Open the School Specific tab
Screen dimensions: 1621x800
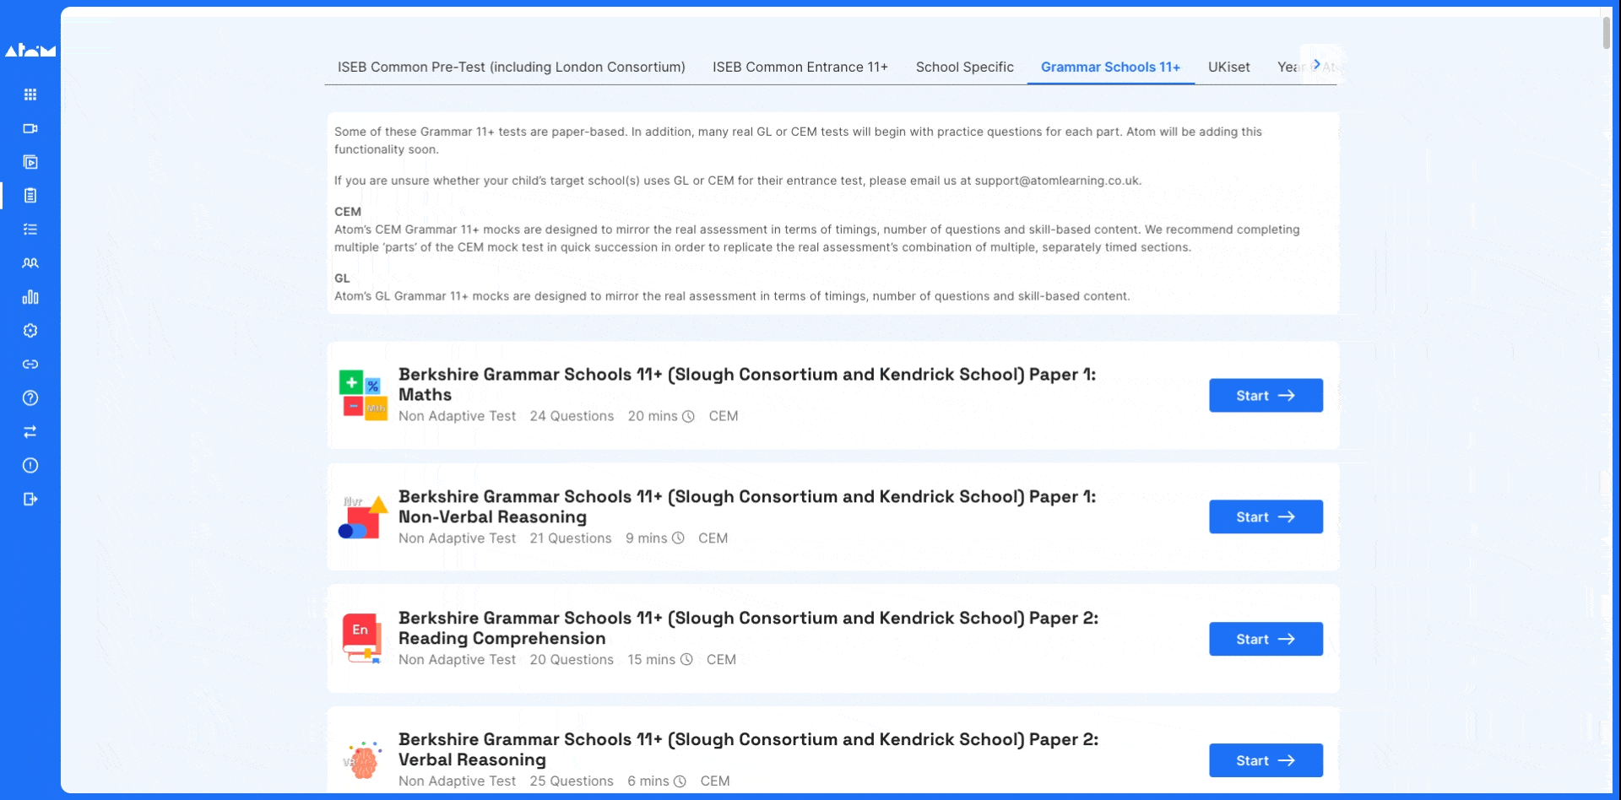pos(965,67)
